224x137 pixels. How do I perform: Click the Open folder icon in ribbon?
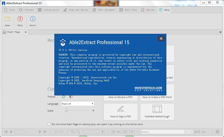tap(7, 19)
